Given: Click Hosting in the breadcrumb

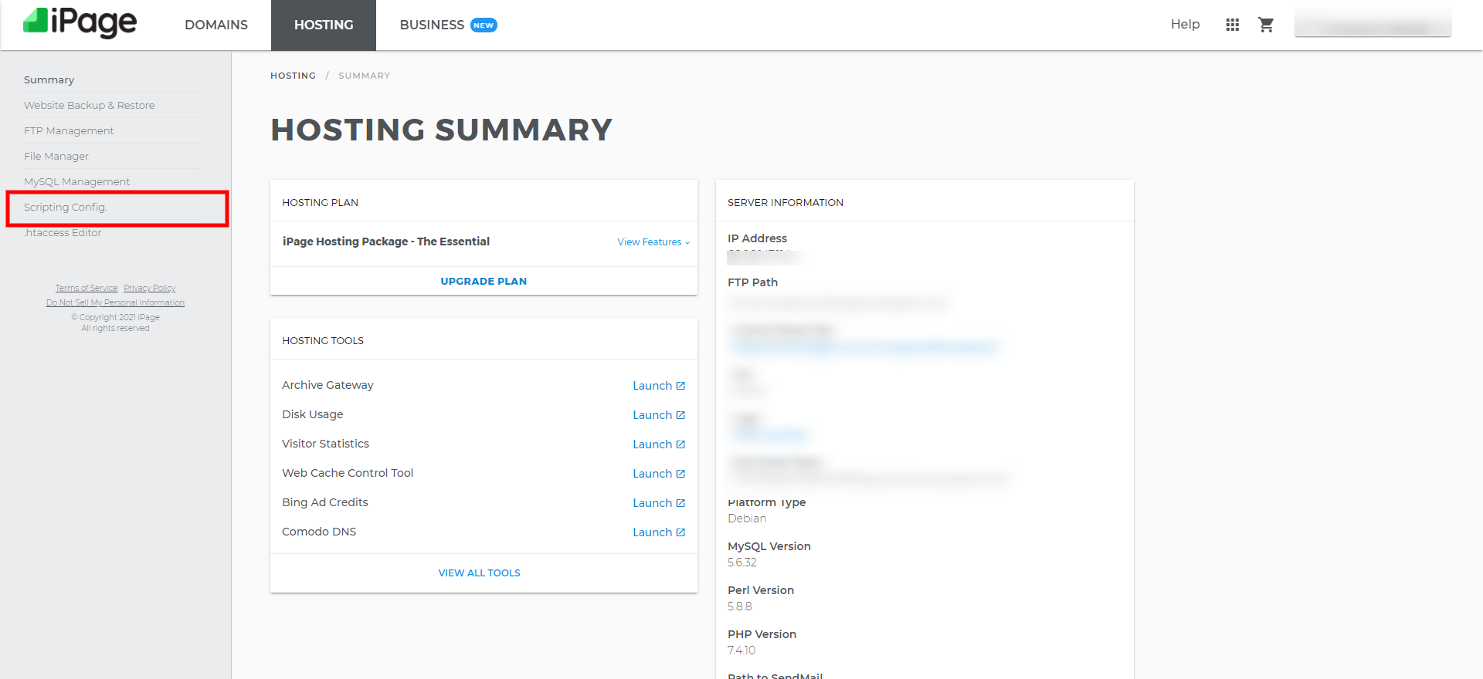Looking at the screenshot, I should (293, 76).
